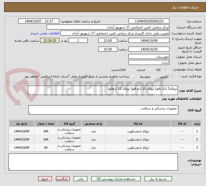The image size is (206, 186).
Task: Click تجهیزات پزشکی و سلامت in row 3
Action: (69, 148)
